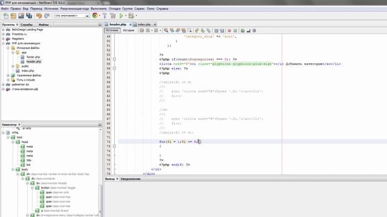
Task: Toggle Bookmark on current line
Action: (209, 31)
